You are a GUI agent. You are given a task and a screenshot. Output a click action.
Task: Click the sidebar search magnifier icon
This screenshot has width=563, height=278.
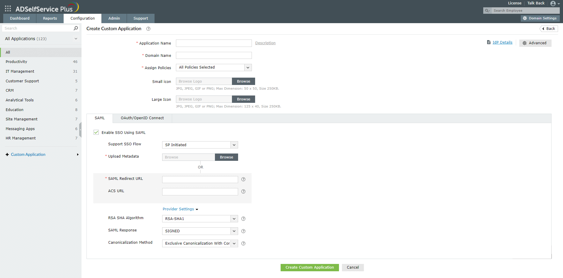[76, 28]
